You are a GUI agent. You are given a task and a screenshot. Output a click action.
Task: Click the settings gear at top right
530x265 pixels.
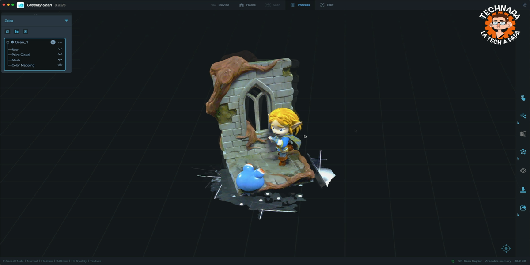pyautogui.click(x=524, y=4)
